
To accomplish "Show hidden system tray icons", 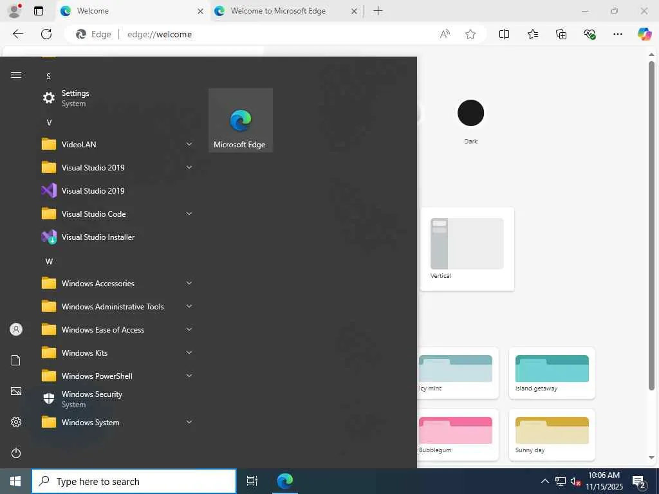I will tap(544, 481).
